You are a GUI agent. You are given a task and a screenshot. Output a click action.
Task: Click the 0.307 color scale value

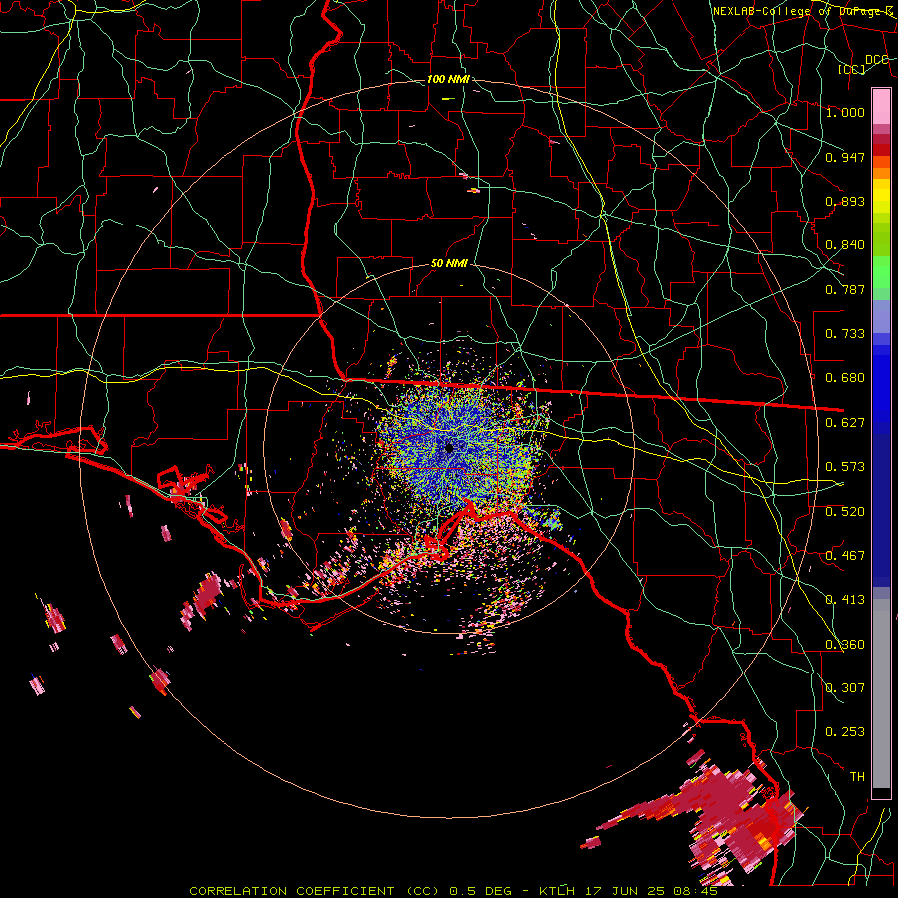click(x=845, y=688)
